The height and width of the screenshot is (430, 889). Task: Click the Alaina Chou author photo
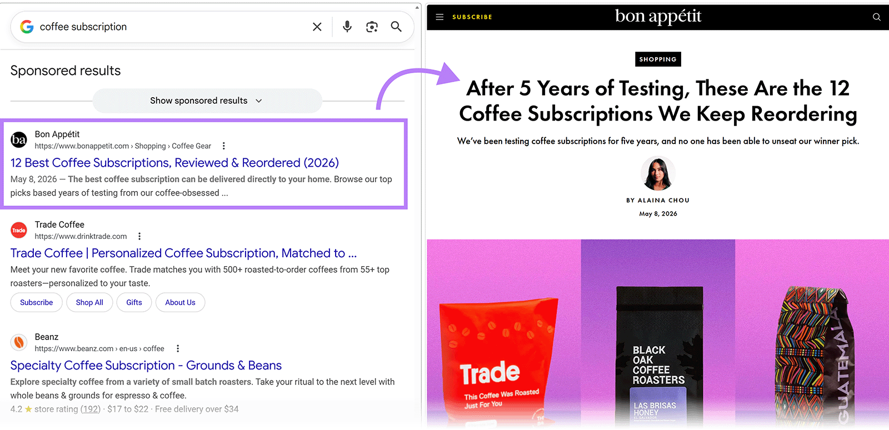658,173
